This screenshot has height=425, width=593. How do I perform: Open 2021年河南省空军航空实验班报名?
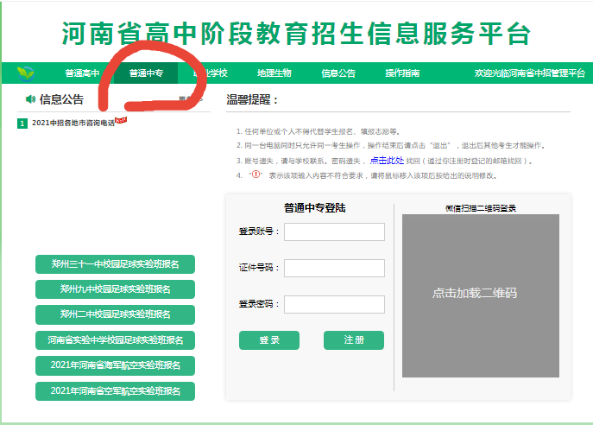115,390
